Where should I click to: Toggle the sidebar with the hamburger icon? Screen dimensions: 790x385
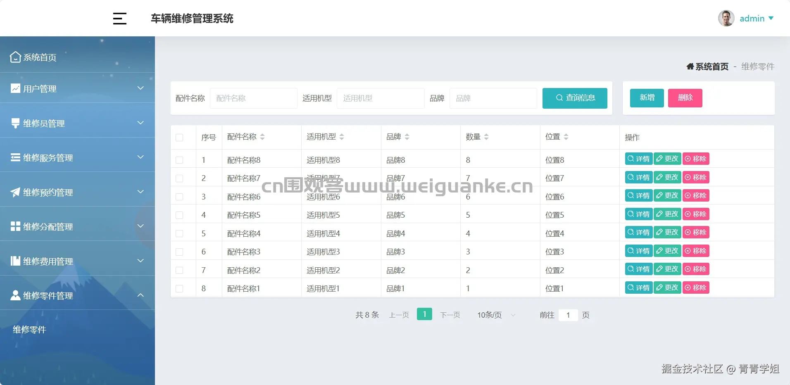119,19
